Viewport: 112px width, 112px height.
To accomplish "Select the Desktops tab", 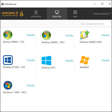I will click(57, 14).
